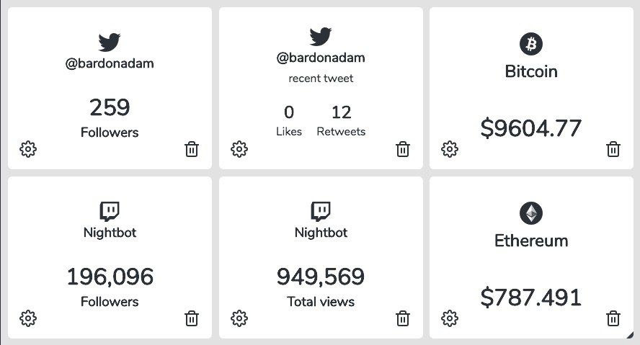Click the Twitter bird on followers card
The height and width of the screenshot is (345, 640).
coord(110,42)
